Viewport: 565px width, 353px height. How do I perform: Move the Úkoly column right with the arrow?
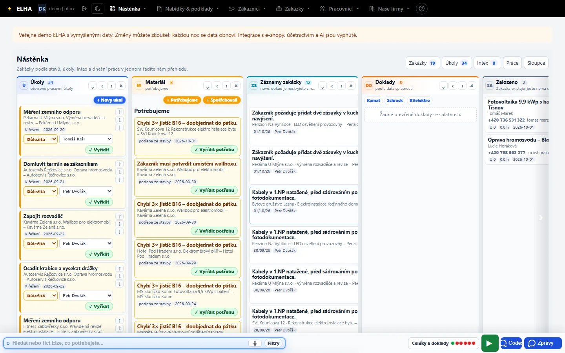click(112, 86)
